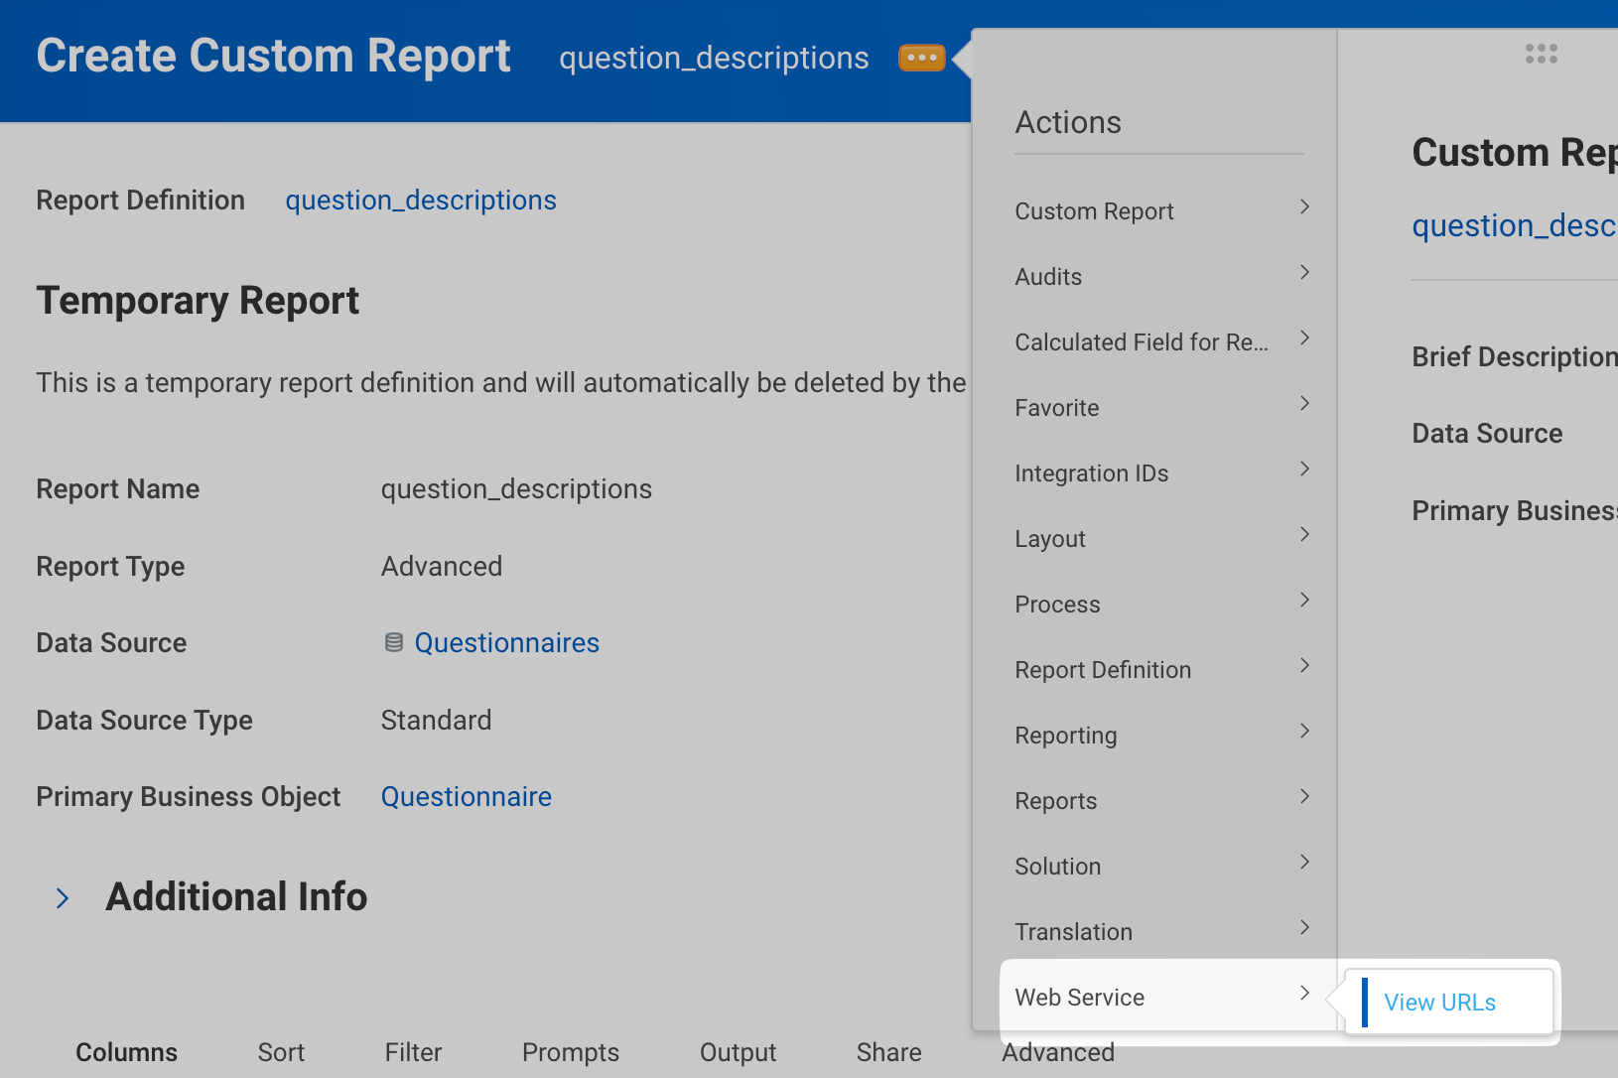Open the Prompts tab

570,1052
